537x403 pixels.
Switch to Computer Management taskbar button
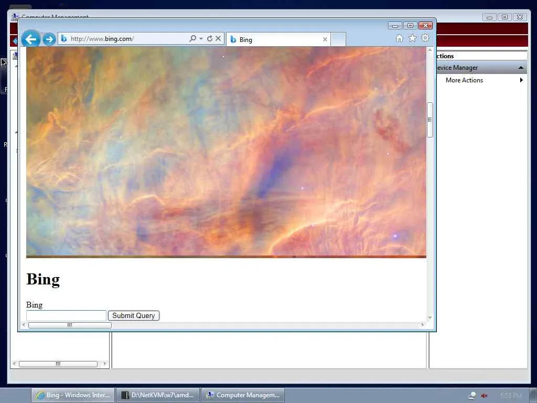[x=243, y=395]
